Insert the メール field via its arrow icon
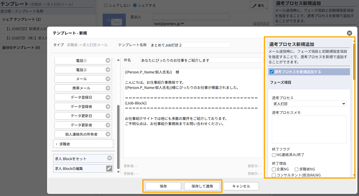Screen dimensions: 359x196 [x=108, y=79]
